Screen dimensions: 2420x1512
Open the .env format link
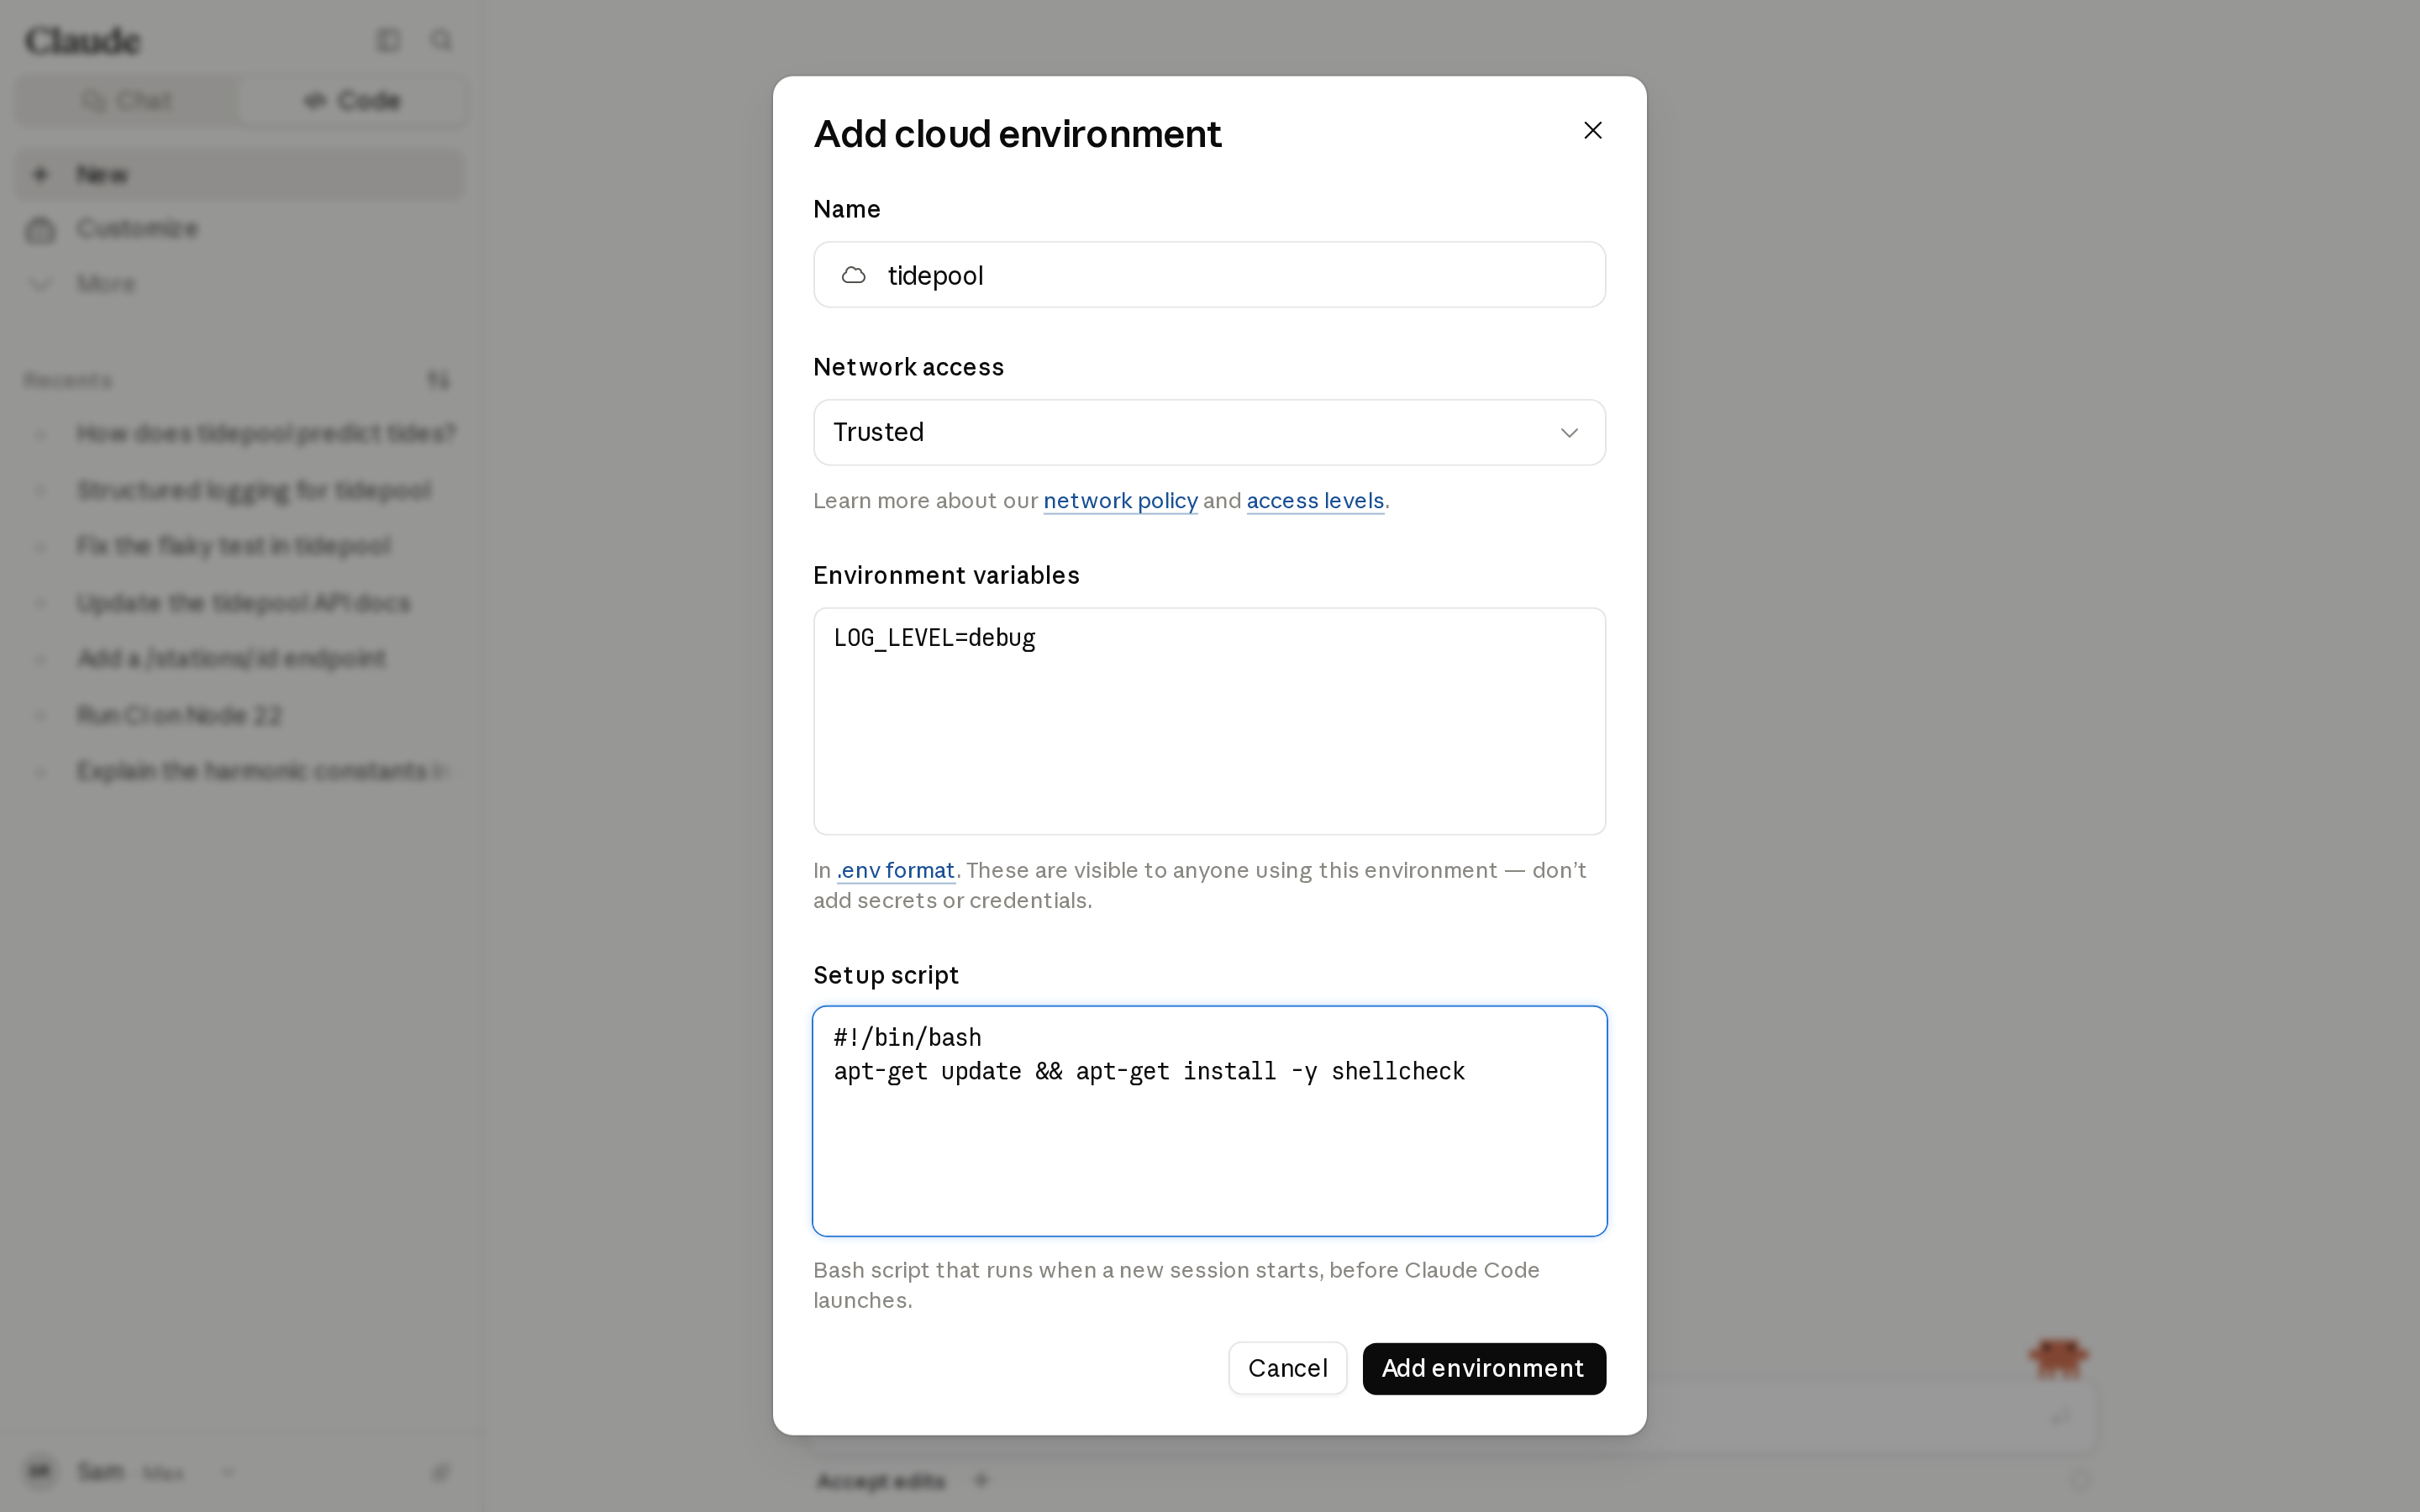[896, 870]
